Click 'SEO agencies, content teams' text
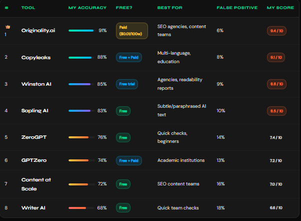The height and width of the screenshot is (221, 301). pyautogui.click(x=181, y=31)
